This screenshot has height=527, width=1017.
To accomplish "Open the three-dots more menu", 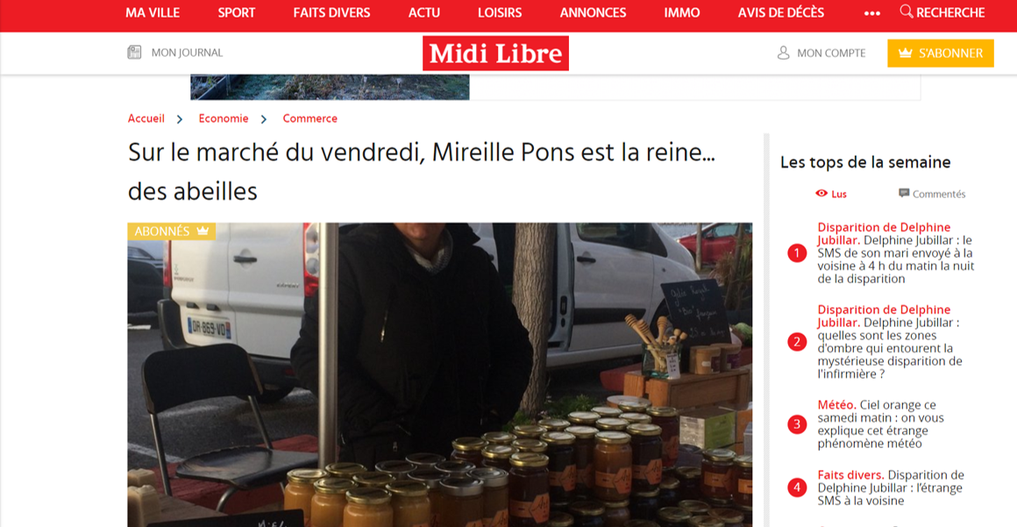I will tap(872, 13).
